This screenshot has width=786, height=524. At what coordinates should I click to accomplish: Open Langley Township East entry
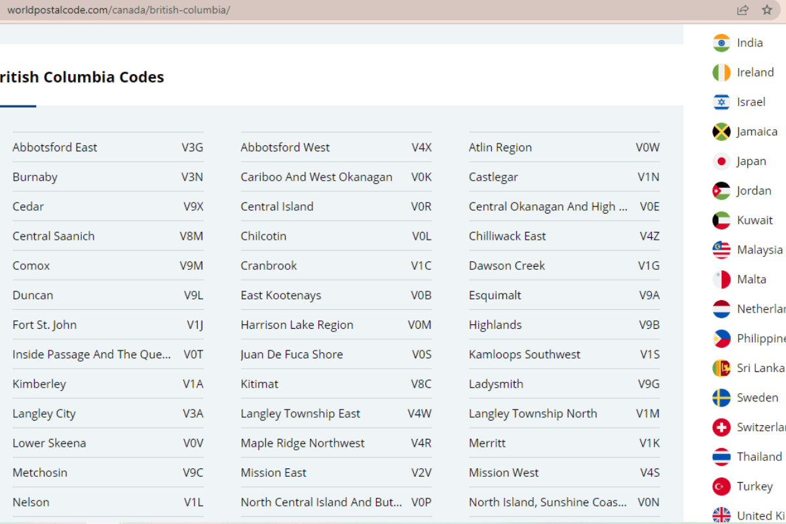point(300,413)
